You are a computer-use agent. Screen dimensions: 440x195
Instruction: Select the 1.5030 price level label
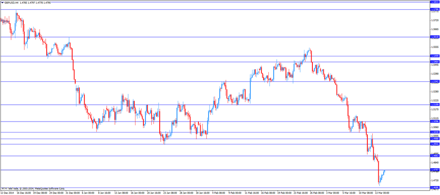pyautogui.click(x=435, y=132)
